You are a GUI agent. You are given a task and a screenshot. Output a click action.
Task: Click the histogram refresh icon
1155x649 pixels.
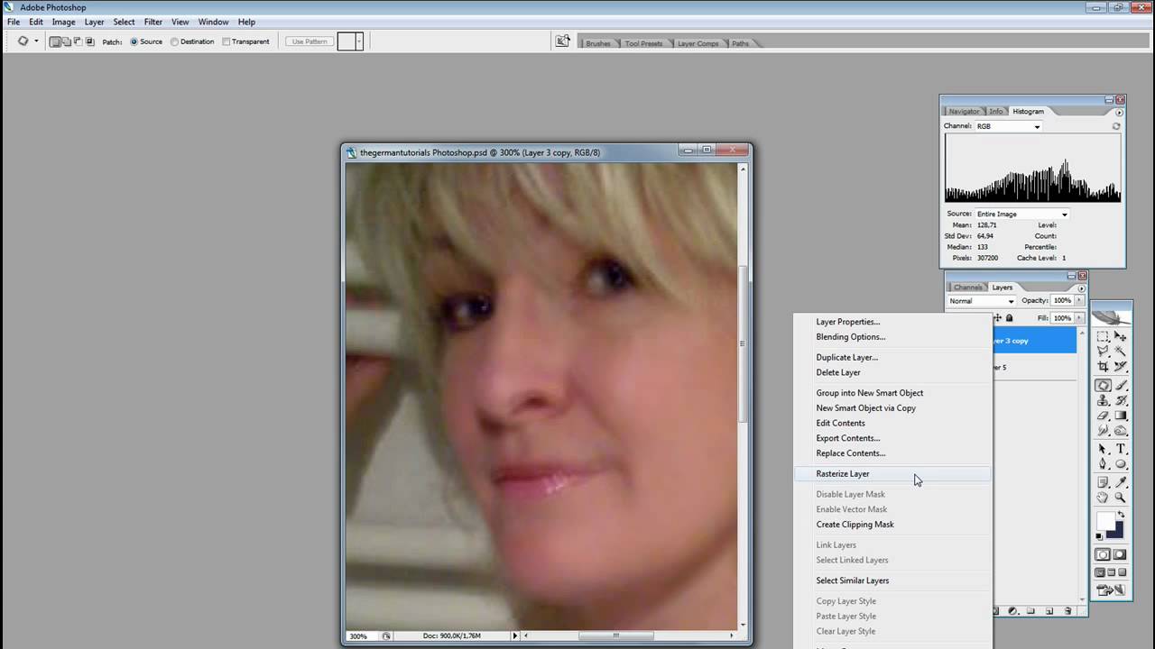point(1116,126)
